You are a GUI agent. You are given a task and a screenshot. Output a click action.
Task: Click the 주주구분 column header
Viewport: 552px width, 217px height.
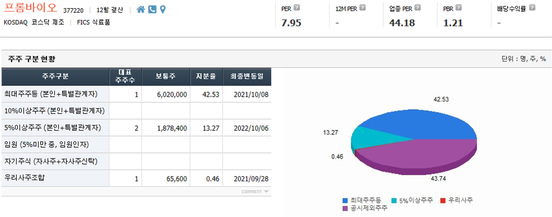tap(55, 77)
